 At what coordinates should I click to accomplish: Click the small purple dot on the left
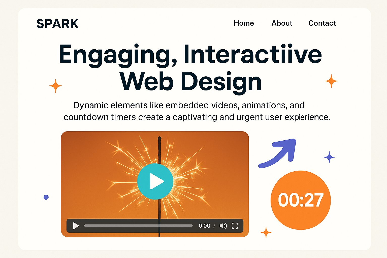[46, 197]
